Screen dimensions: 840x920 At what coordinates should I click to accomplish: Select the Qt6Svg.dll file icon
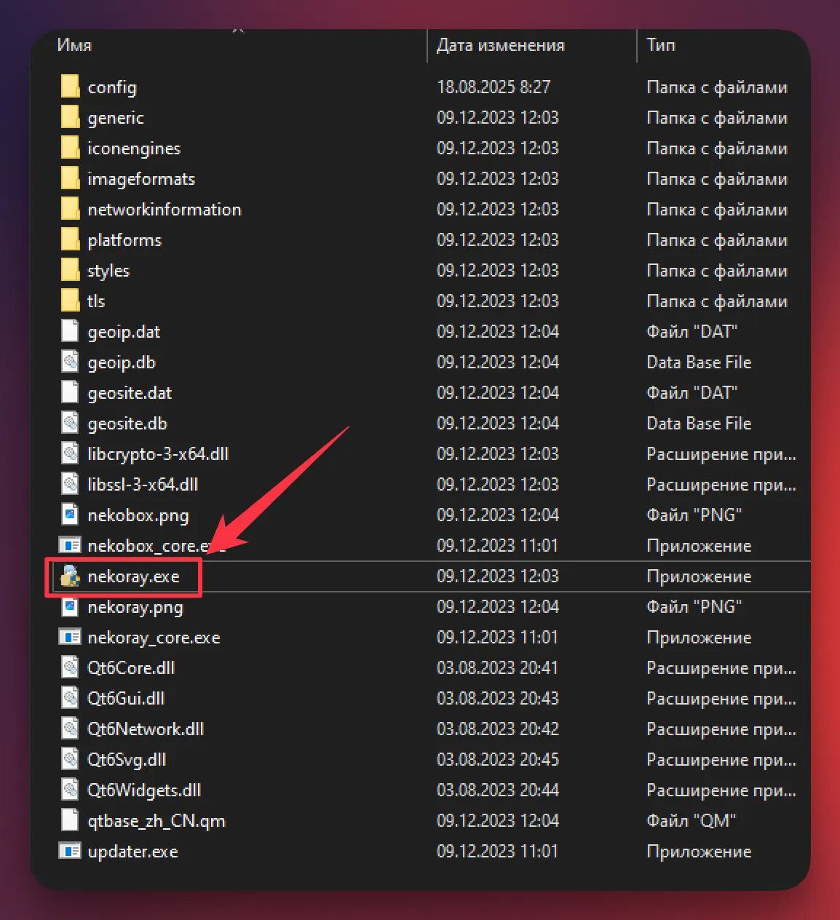coord(70,759)
